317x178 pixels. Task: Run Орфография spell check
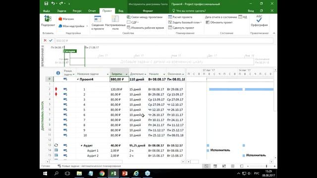tap(259, 21)
